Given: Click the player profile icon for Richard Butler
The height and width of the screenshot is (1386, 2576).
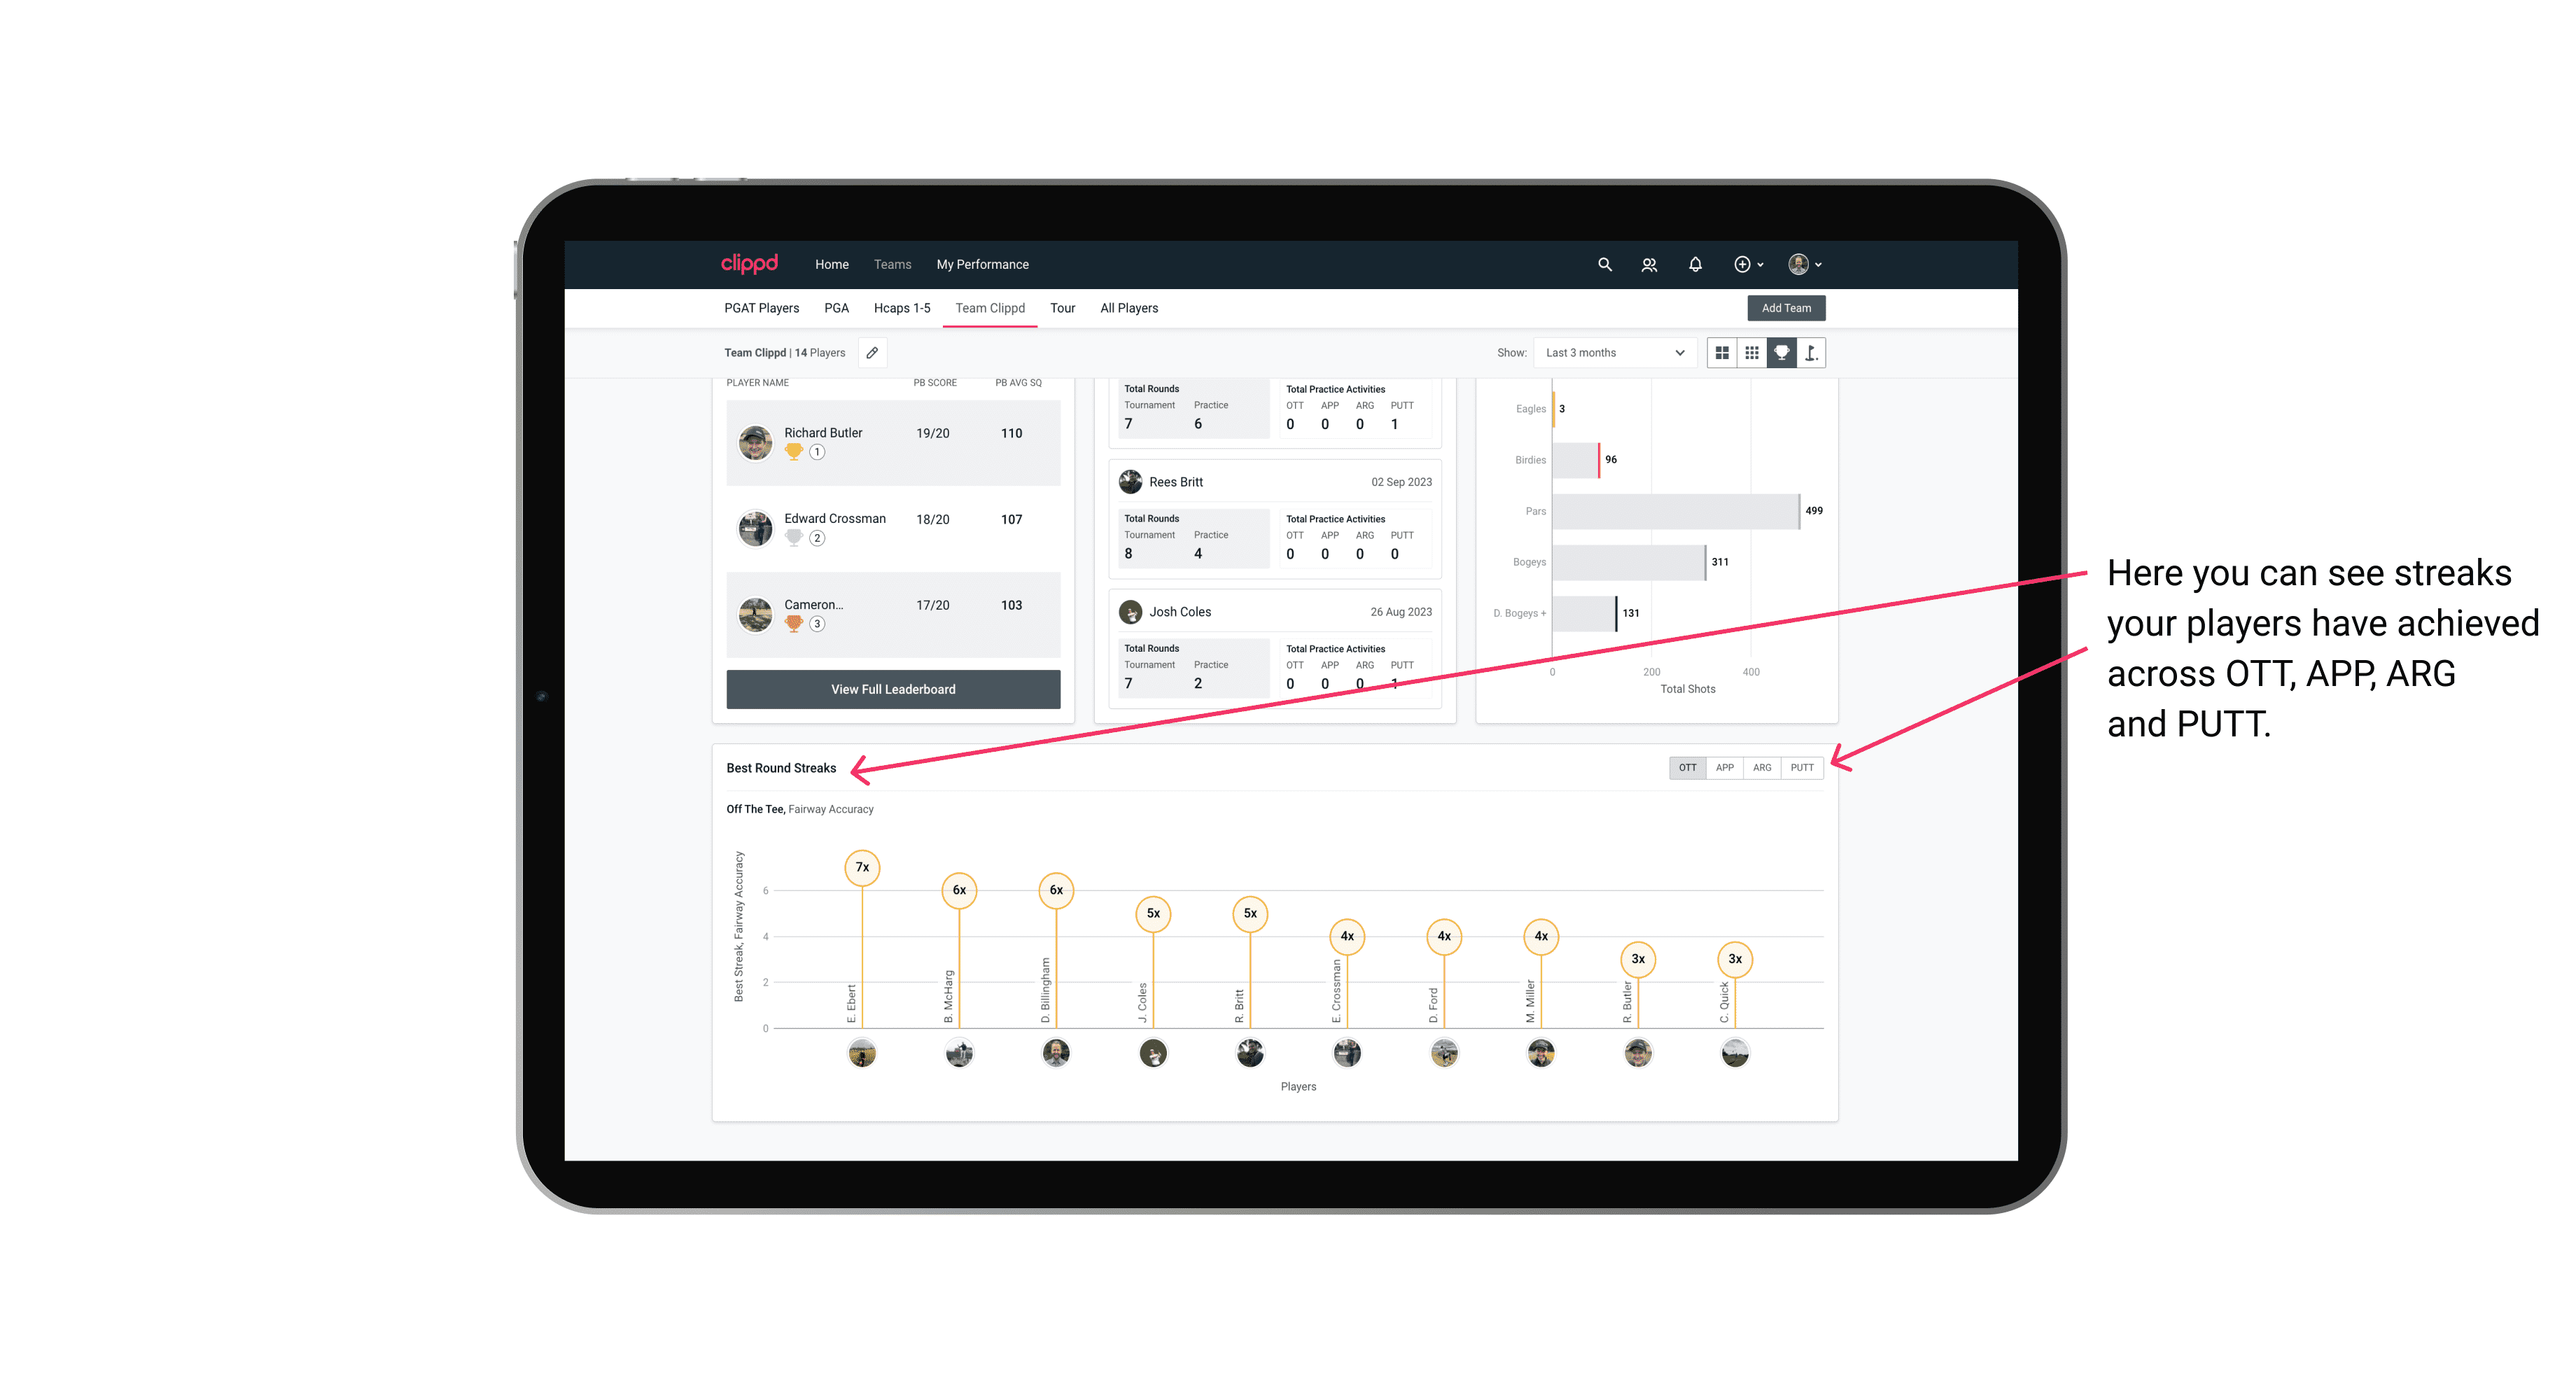Looking at the screenshot, I should coord(756,440).
